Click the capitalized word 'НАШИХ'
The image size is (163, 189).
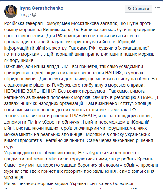(x=114, y=73)
